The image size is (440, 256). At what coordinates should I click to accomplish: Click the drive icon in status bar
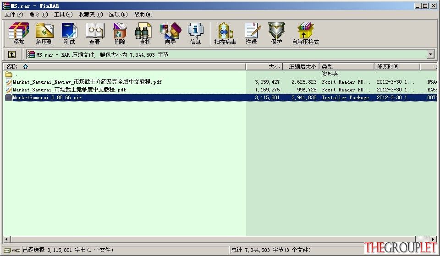[x=7, y=250]
